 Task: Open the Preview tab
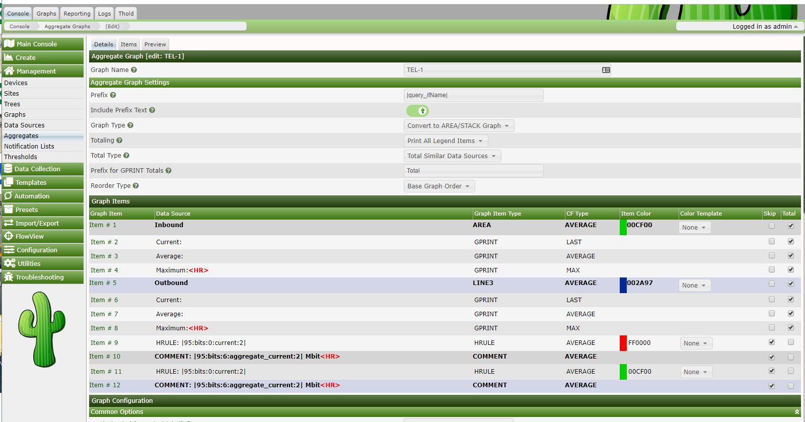(155, 44)
